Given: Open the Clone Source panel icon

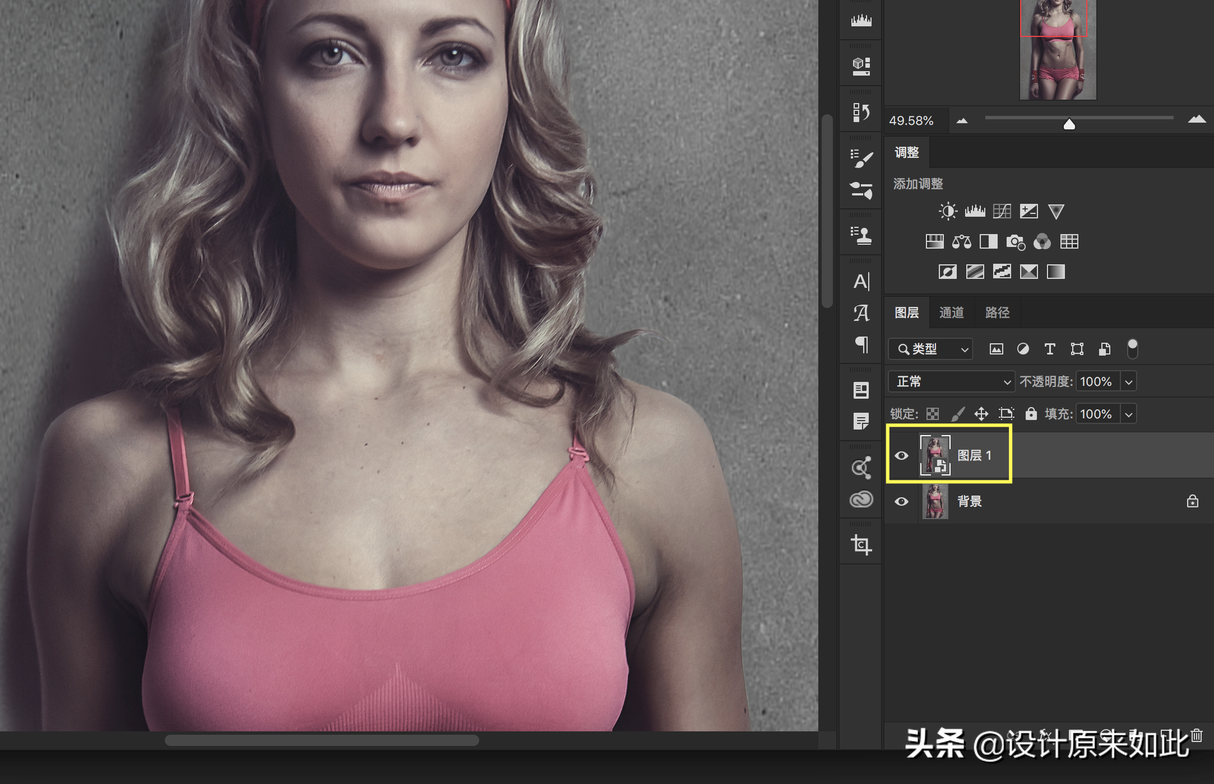Looking at the screenshot, I should (x=861, y=236).
